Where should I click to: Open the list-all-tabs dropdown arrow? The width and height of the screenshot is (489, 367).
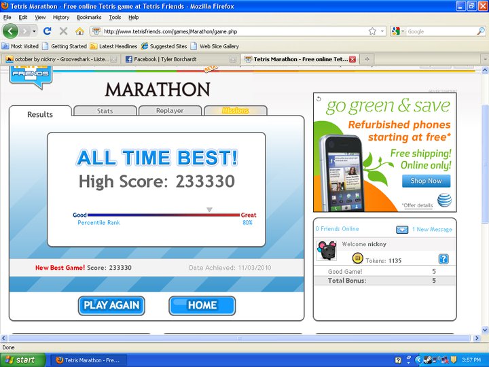click(485, 59)
